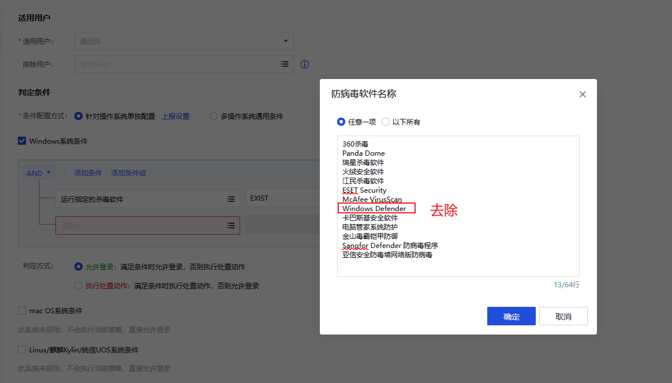Screen dimensions: 672x383
Task: Enable the mac OS系统条件 checkbox
Action: coord(22,311)
